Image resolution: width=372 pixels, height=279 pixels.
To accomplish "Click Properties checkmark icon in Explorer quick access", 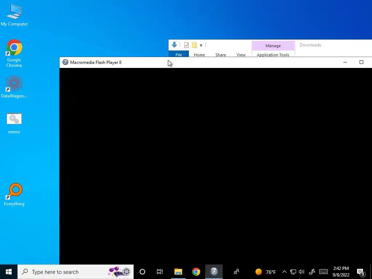I will tap(186, 45).
